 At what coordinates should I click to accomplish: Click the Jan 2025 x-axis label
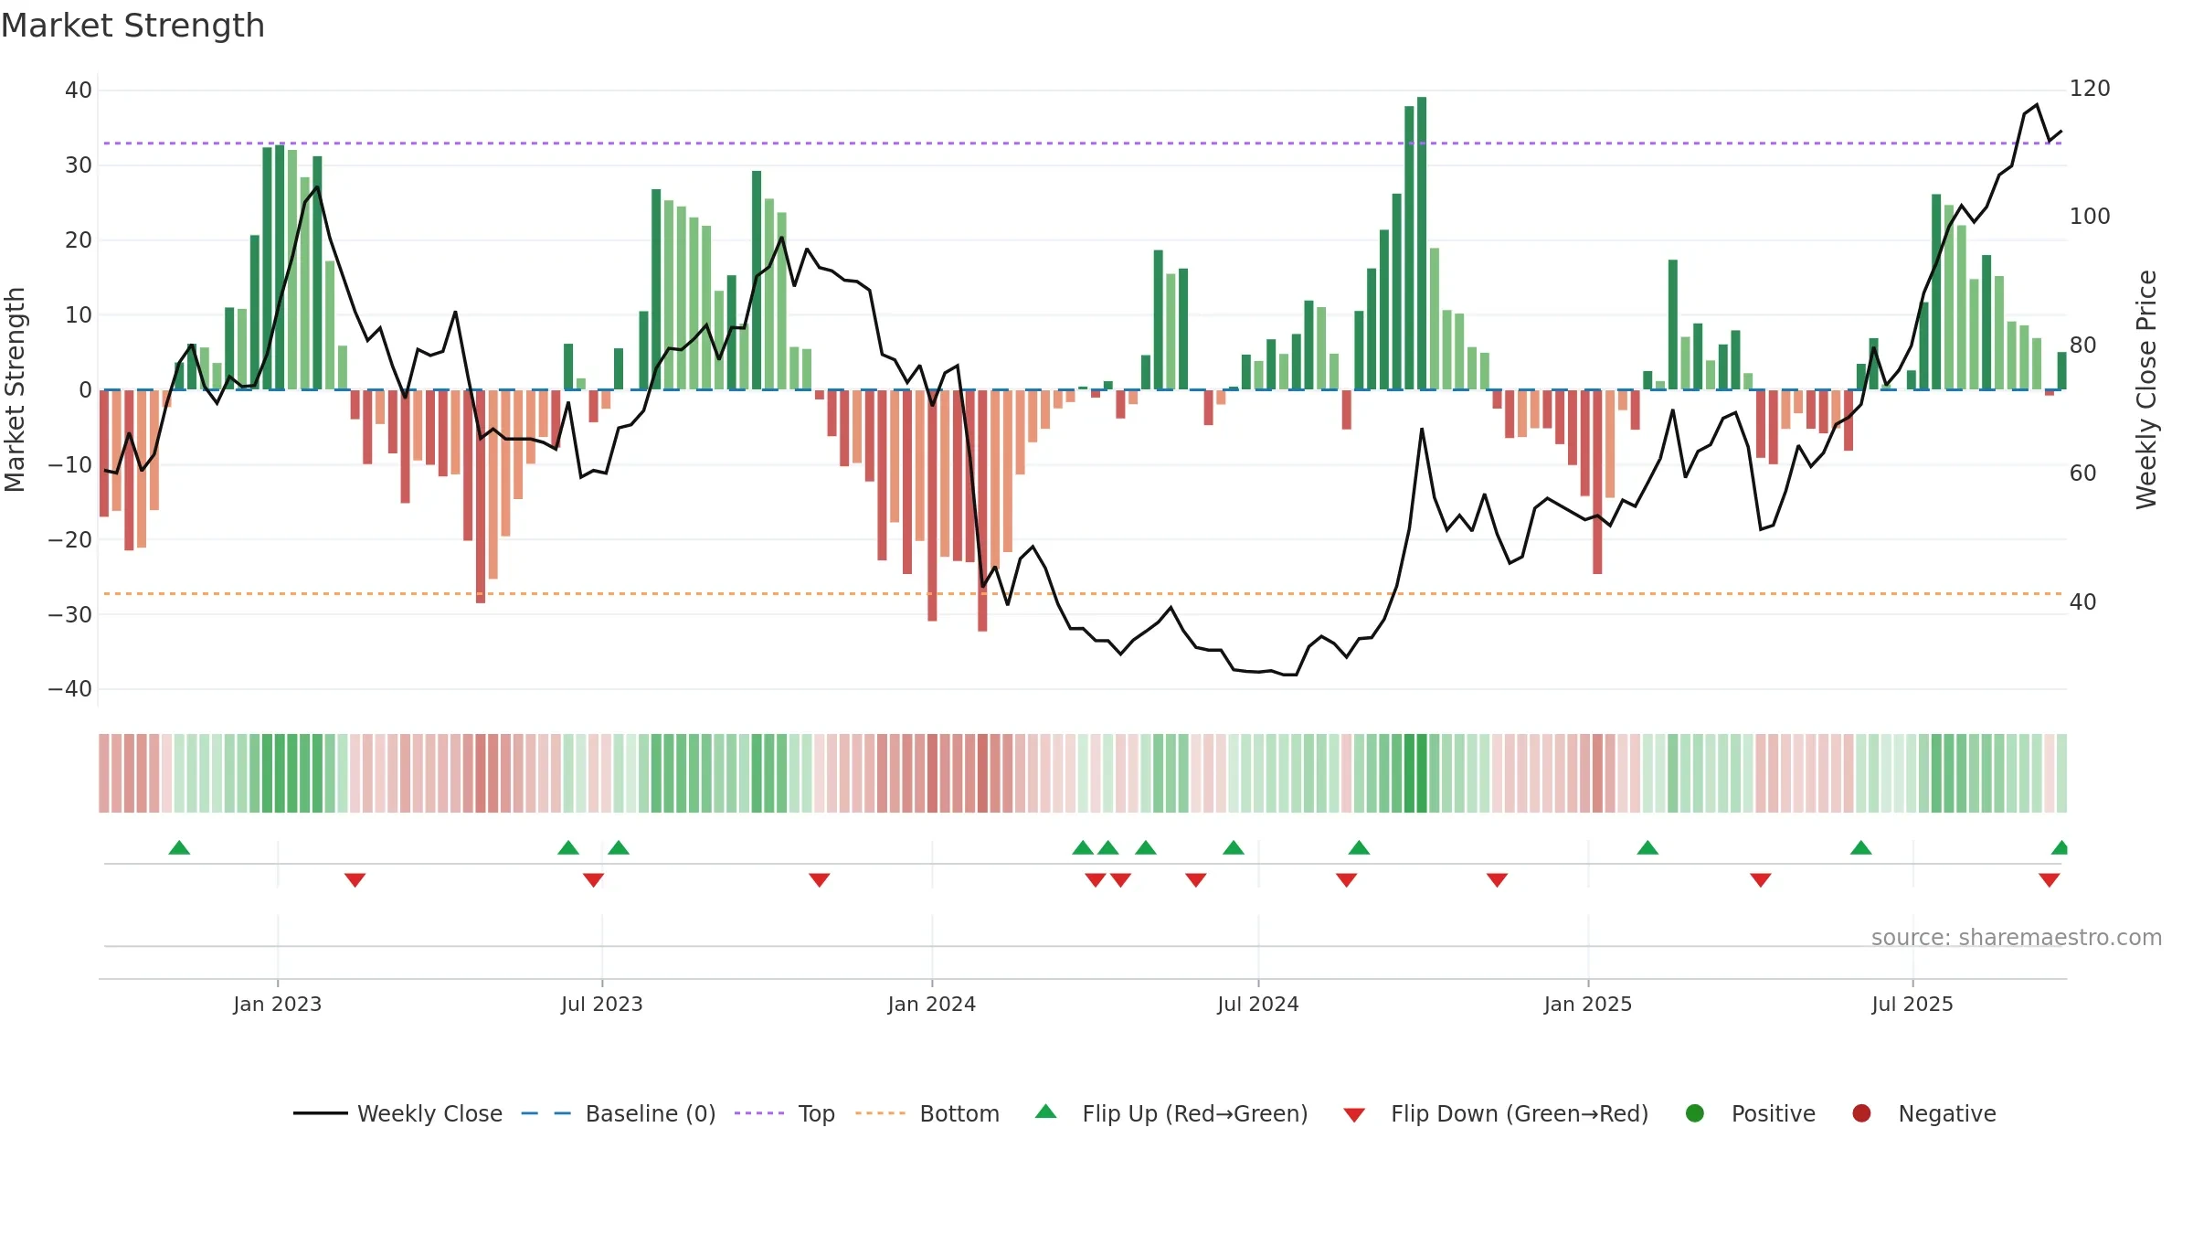tap(1588, 1004)
